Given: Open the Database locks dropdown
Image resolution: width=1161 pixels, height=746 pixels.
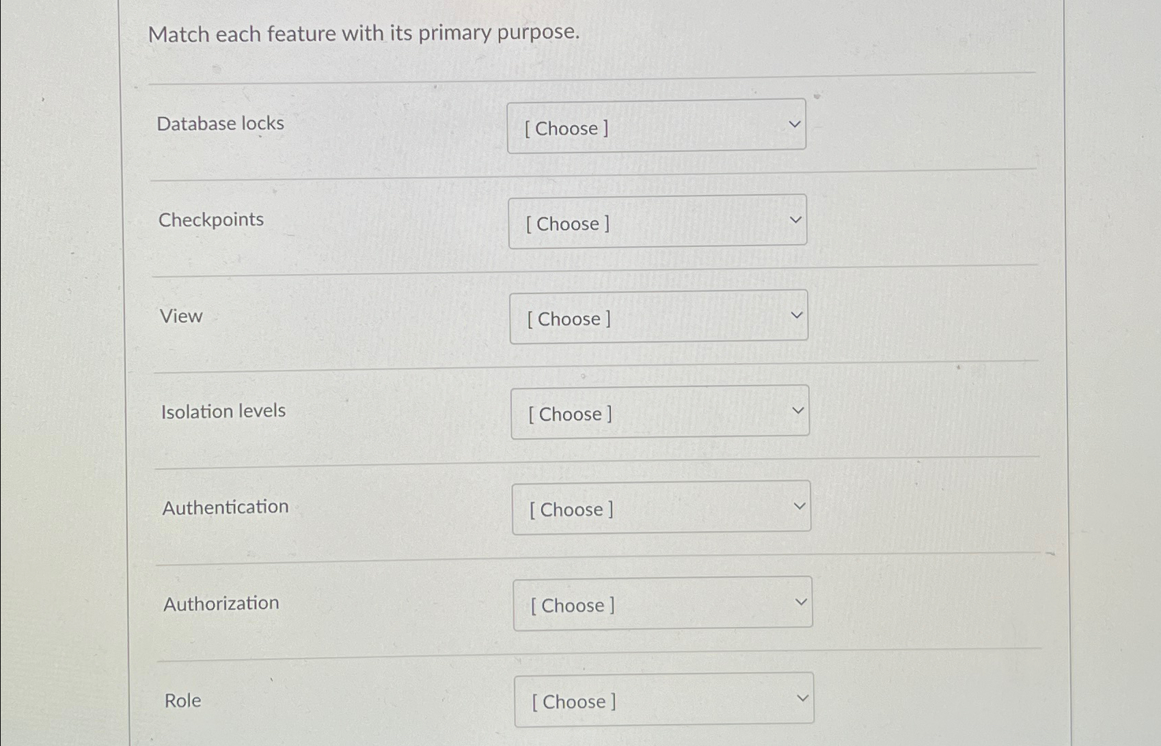Looking at the screenshot, I should [x=656, y=125].
